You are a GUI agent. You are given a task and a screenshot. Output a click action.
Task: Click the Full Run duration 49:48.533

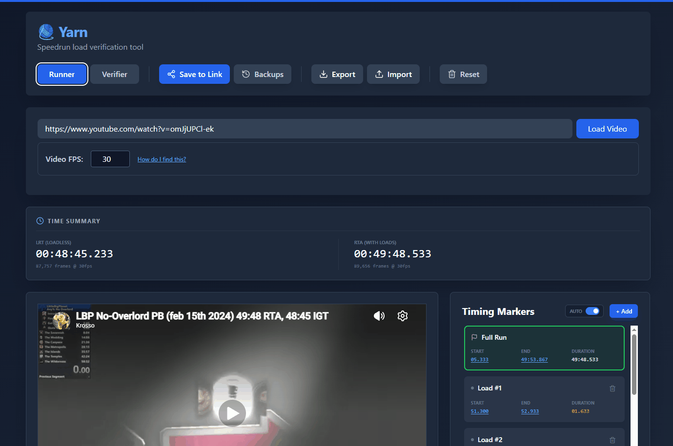(x=585, y=360)
